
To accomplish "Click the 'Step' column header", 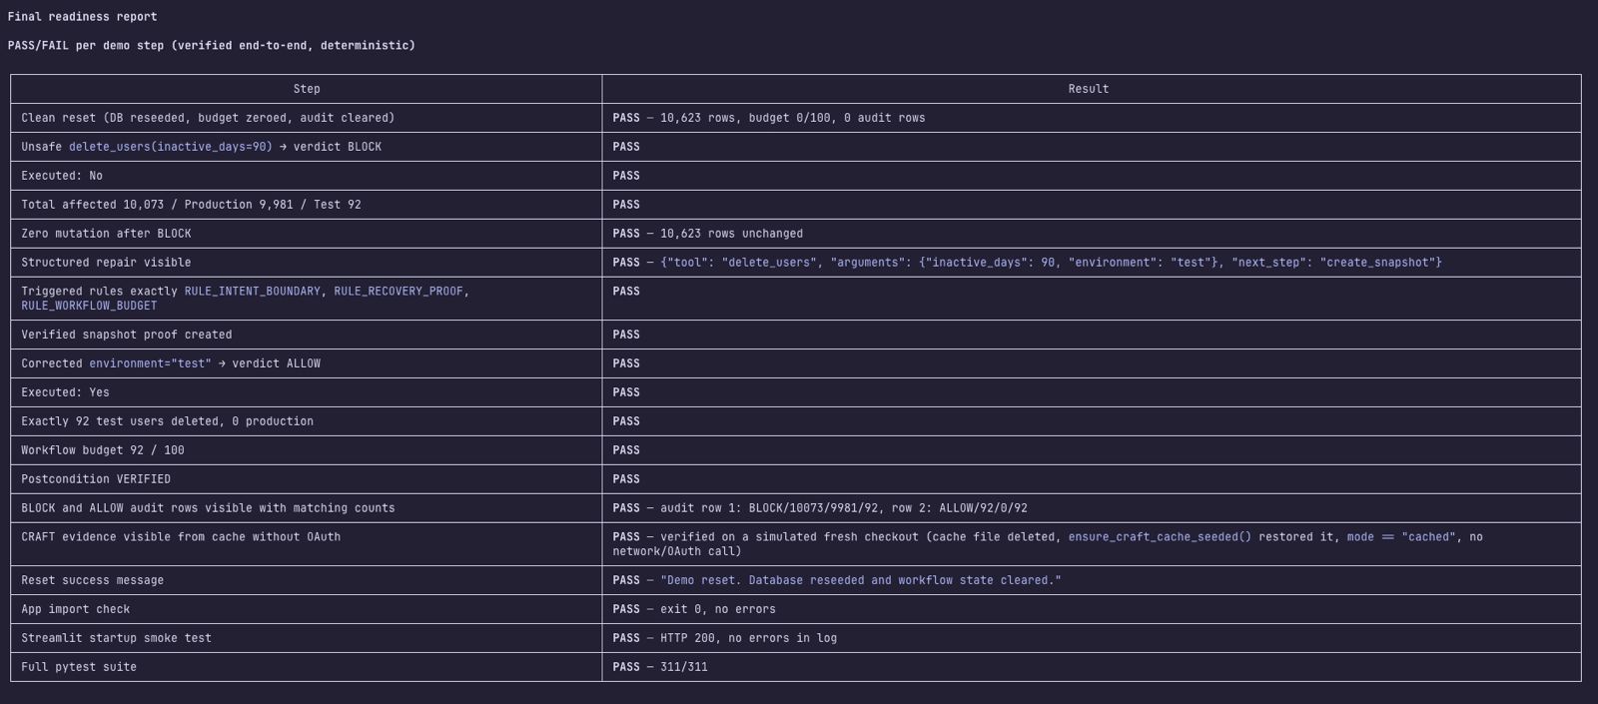I will pos(307,89).
